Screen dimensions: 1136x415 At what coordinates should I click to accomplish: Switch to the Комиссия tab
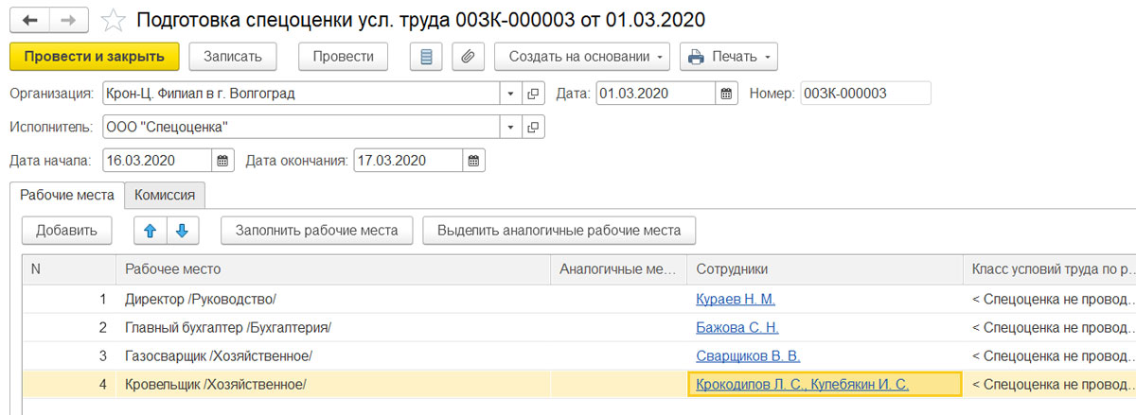[x=165, y=195]
